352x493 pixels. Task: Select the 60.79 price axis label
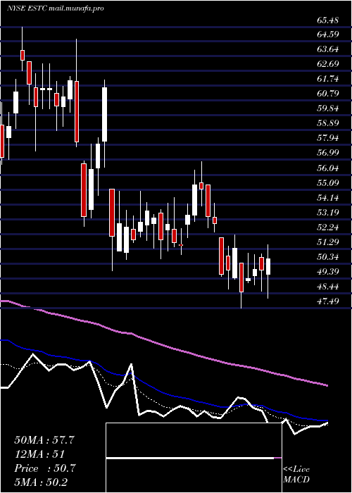[x=328, y=94]
